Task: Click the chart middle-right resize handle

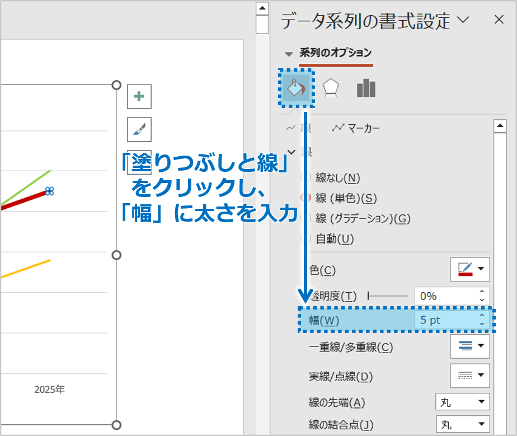Action: click(x=116, y=255)
